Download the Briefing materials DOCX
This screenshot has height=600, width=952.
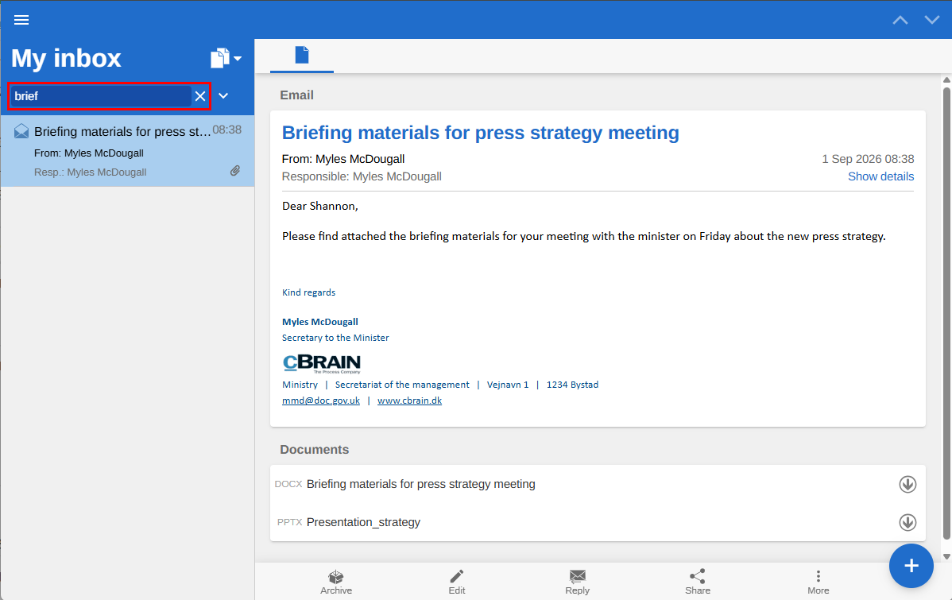907,485
